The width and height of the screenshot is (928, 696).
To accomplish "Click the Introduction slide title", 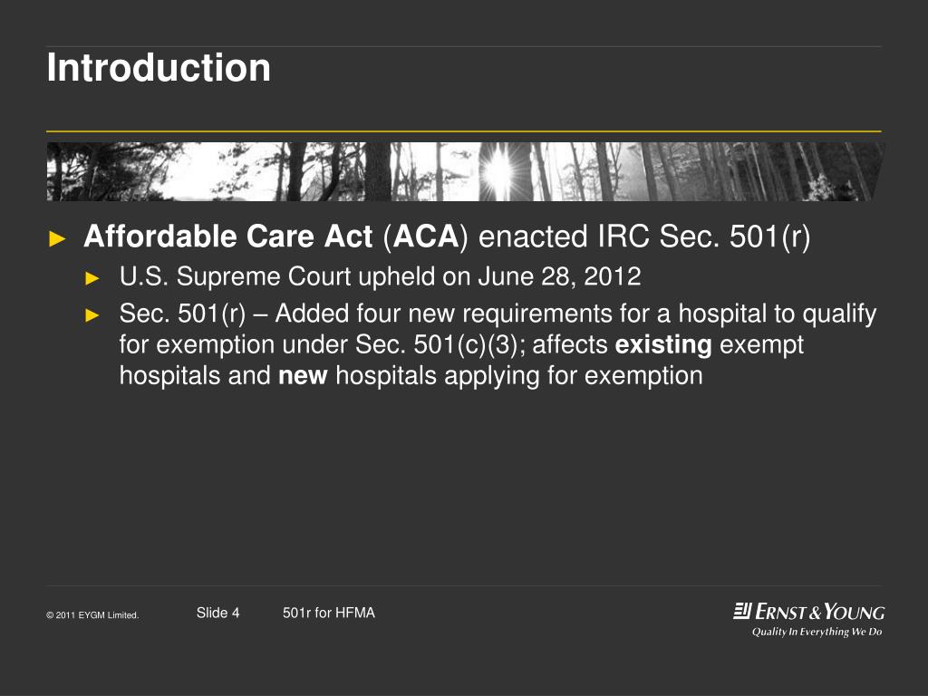I will click(159, 67).
